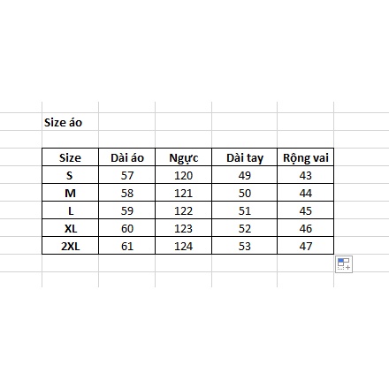Select cell with value 53
The height and width of the screenshot is (389, 389).
point(244,246)
